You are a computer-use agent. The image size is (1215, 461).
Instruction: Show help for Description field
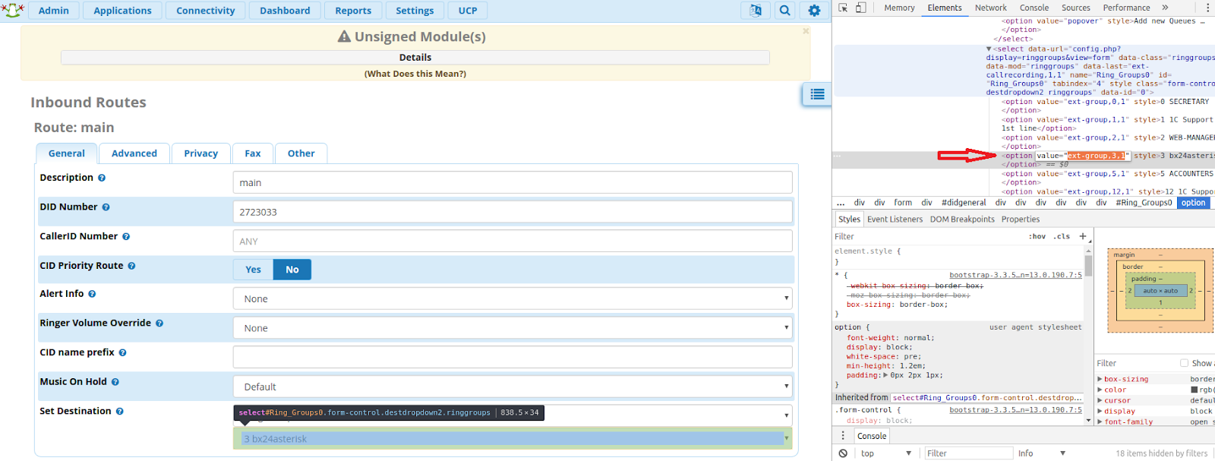click(x=102, y=178)
